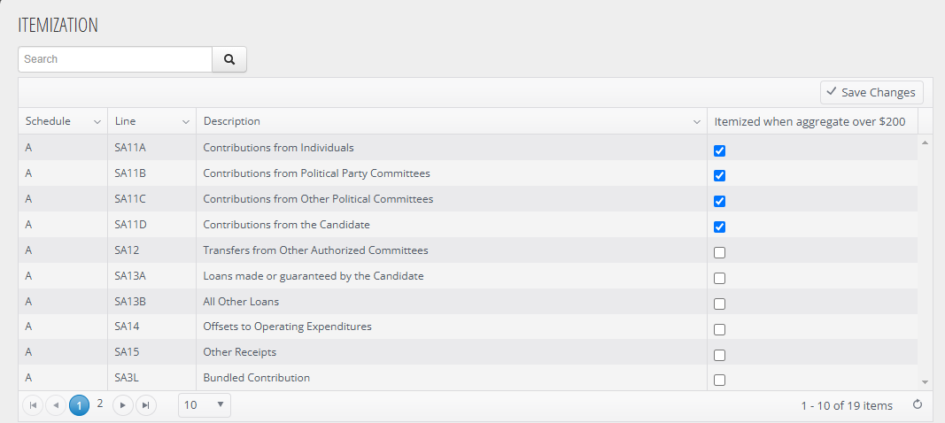This screenshot has height=423, width=945.
Task: Open the items-per-page dropdown showing 10
Action: [205, 405]
